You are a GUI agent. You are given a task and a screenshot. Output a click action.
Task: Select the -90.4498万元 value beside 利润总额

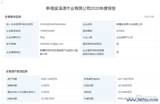click(x=125, y=86)
